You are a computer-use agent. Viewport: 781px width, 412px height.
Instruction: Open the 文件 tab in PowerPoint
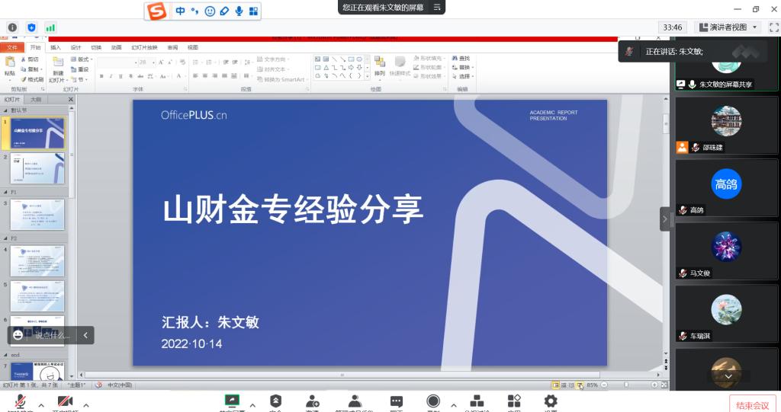(12, 47)
